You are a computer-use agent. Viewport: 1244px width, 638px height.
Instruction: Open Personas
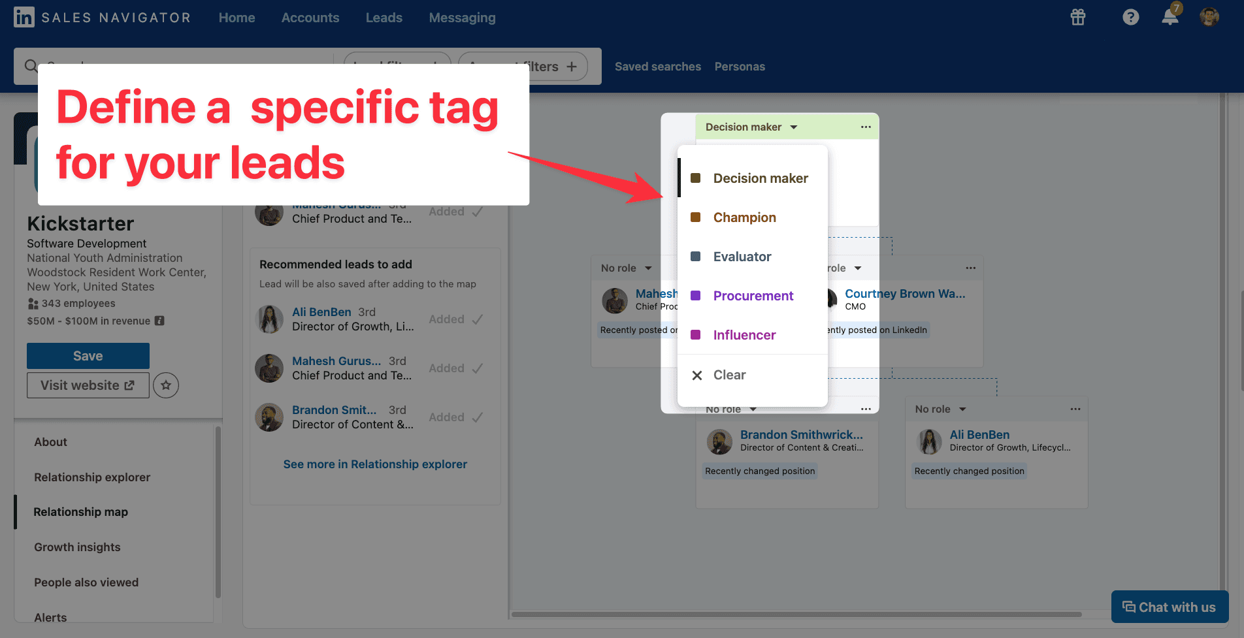740,67
